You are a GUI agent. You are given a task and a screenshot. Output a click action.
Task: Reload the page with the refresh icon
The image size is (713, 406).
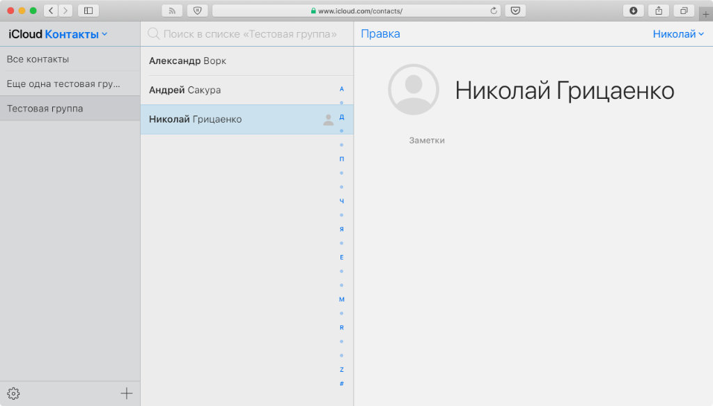(x=494, y=10)
